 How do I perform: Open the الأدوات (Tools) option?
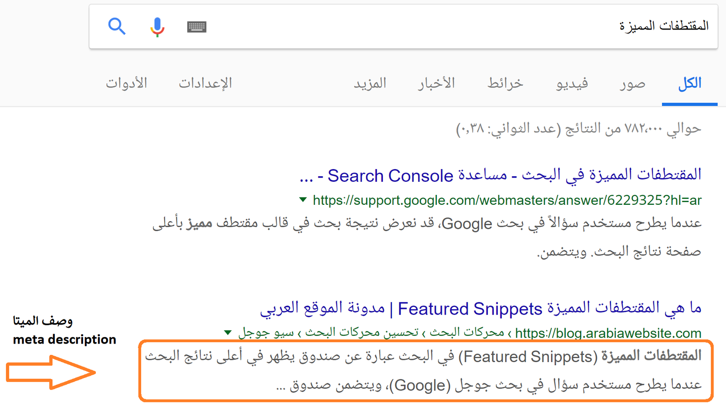(x=127, y=83)
